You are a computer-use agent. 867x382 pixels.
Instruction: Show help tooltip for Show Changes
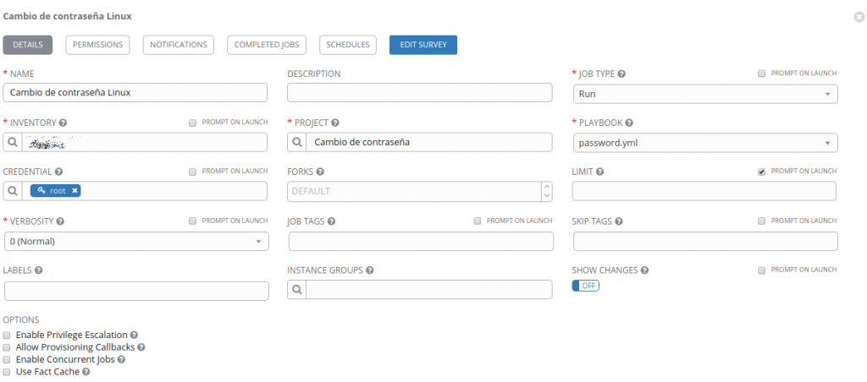pyautogui.click(x=644, y=270)
